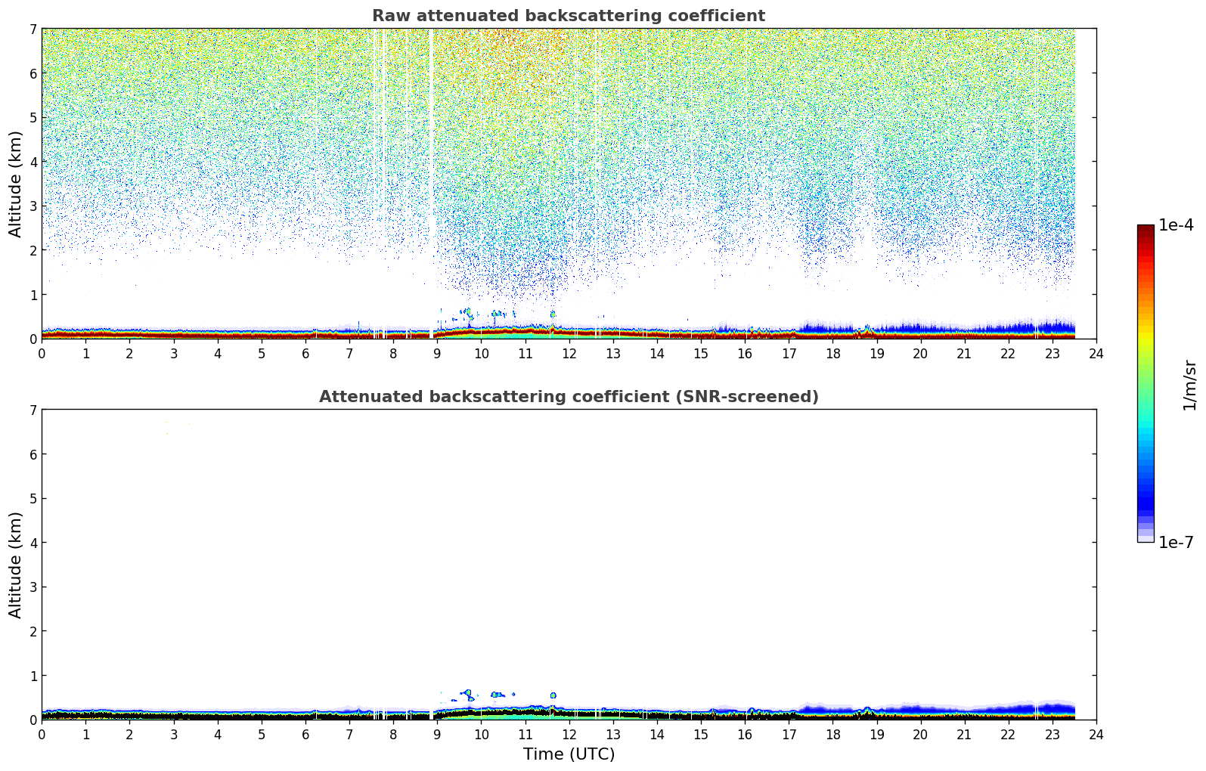Click the "Time (UTC)" axis label
1206x771 pixels.
point(569,754)
